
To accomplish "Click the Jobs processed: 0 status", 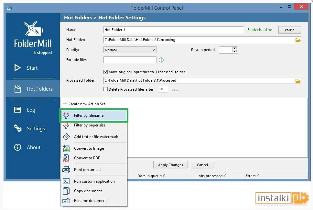I will coord(212,176).
